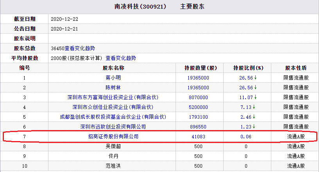The width and height of the screenshot is (319, 172).
Task: Click the 持股数量(股) column header
Action: click(201, 68)
